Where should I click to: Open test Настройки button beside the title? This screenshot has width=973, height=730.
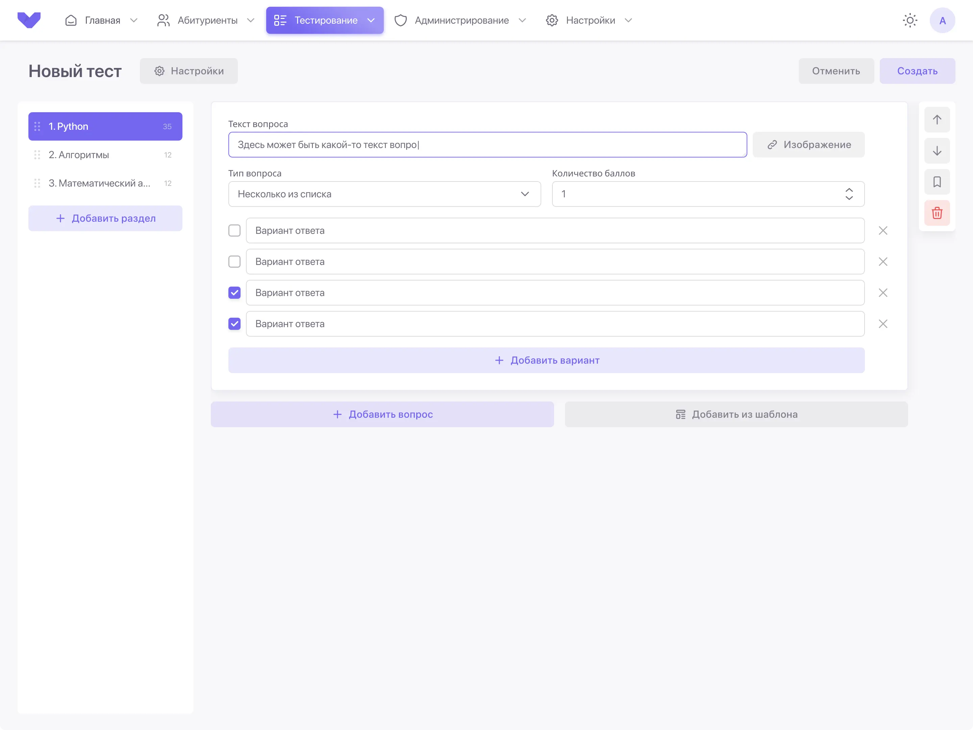coord(189,71)
